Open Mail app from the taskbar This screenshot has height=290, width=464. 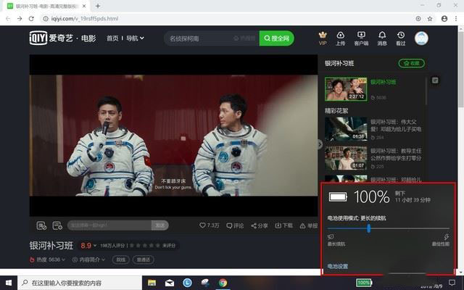(x=170, y=283)
